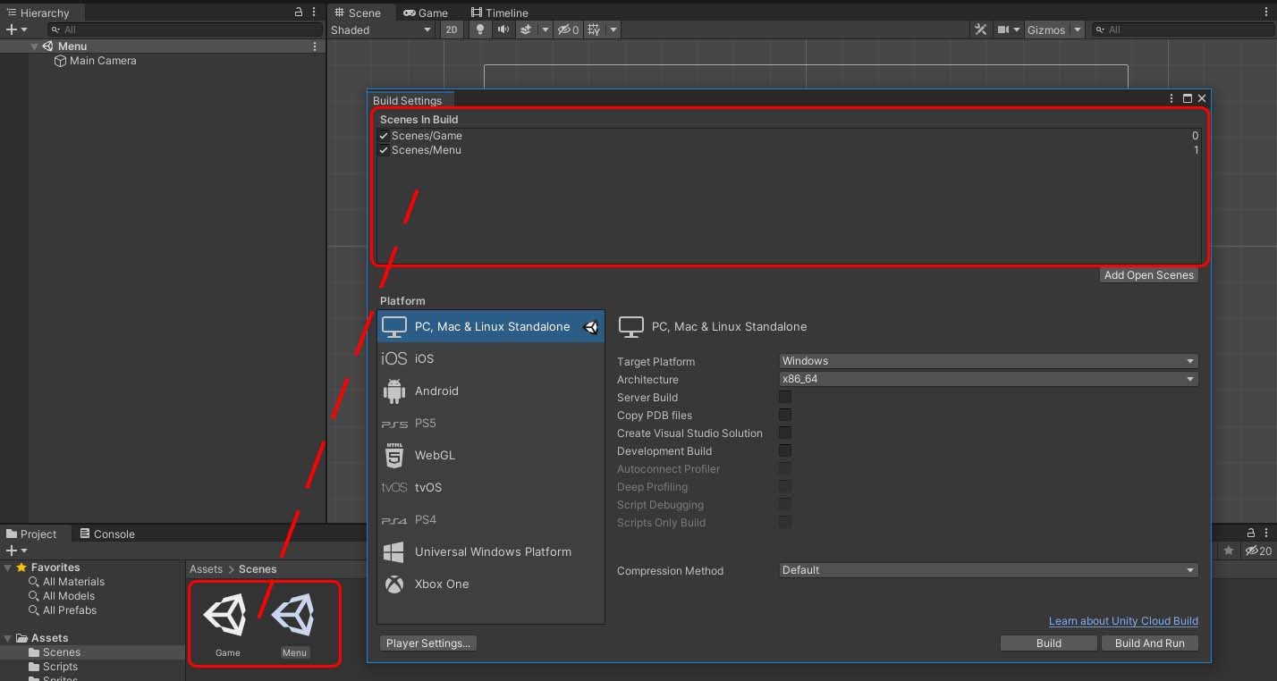
Task: Open Shaded draw mode dropdown
Action: (381, 29)
